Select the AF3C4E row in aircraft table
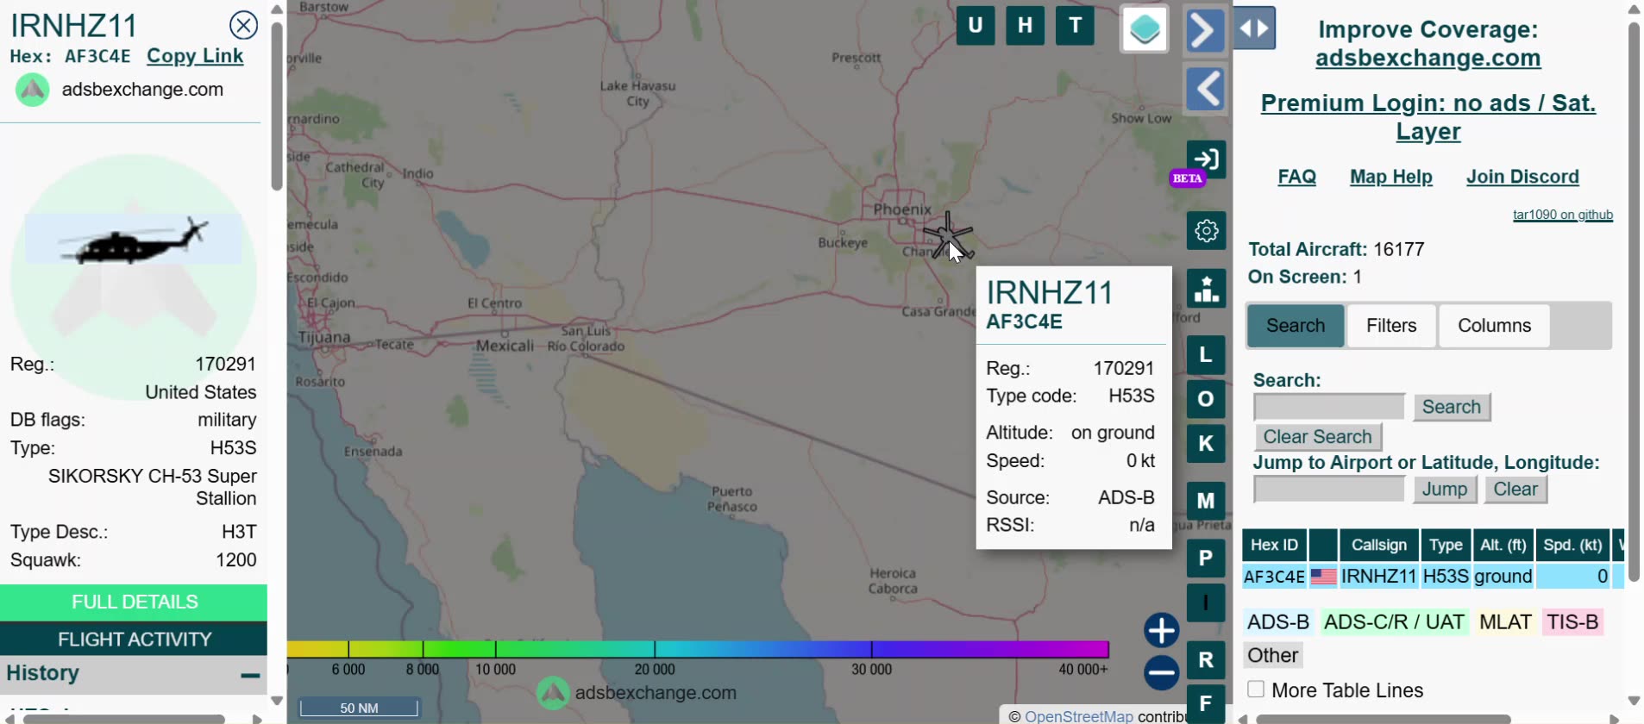Image resolution: width=1644 pixels, height=724 pixels. click(1433, 577)
